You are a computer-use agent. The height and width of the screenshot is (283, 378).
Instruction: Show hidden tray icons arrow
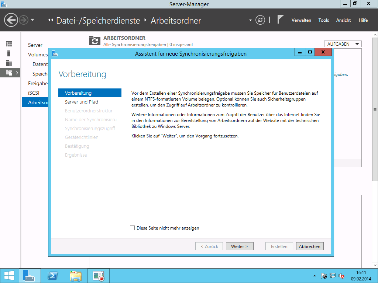pos(315,276)
